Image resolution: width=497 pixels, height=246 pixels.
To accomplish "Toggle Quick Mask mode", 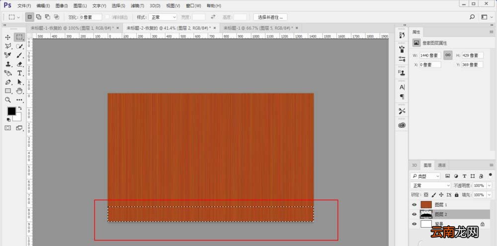I will coord(8,128).
